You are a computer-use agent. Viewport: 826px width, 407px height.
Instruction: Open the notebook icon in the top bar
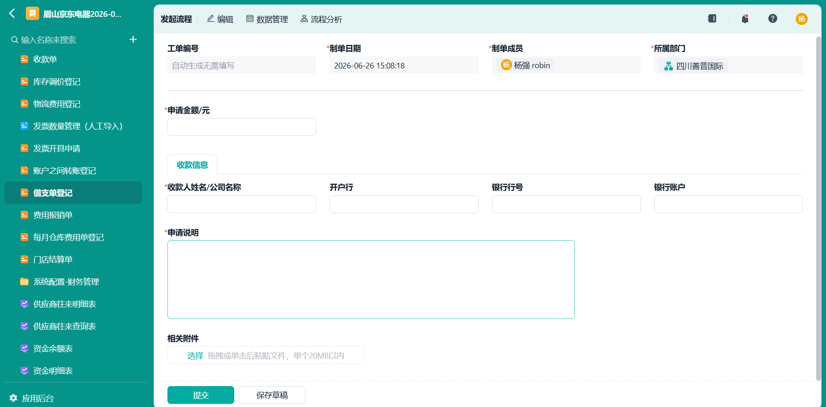(712, 19)
